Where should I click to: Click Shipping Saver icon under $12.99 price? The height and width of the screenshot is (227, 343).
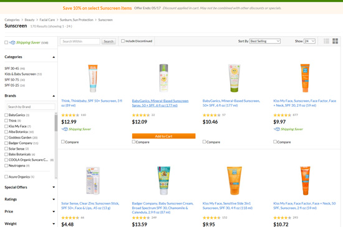65,129
